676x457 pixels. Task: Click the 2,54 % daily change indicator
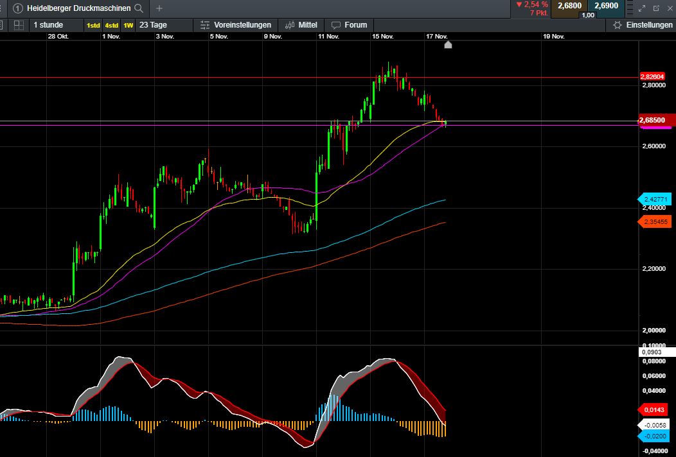tap(533, 4)
